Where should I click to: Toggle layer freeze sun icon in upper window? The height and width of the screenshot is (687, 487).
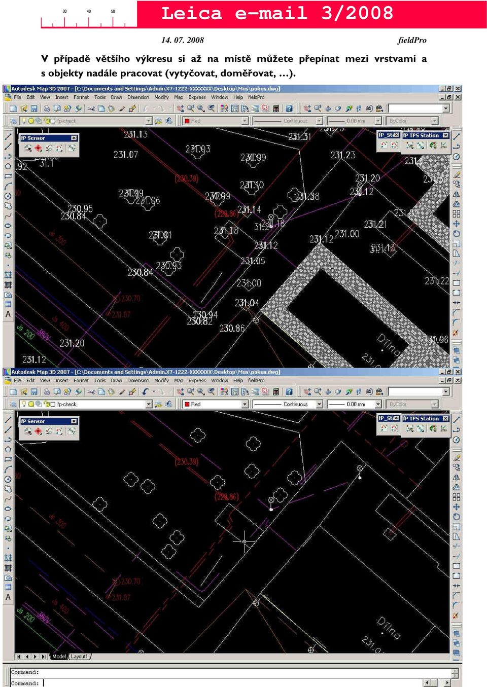click(x=31, y=121)
